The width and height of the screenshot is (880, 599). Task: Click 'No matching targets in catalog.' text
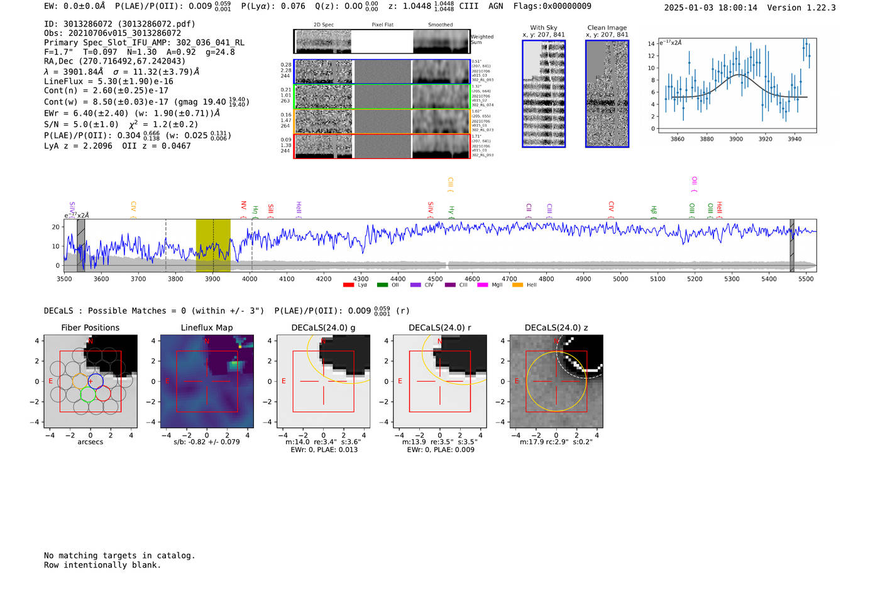[x=119, y=556]
